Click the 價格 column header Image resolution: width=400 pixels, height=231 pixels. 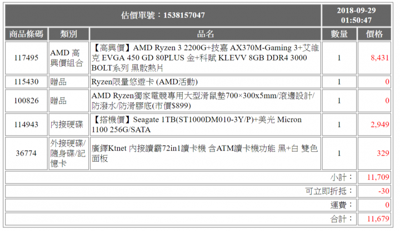(x=374, y=34)
